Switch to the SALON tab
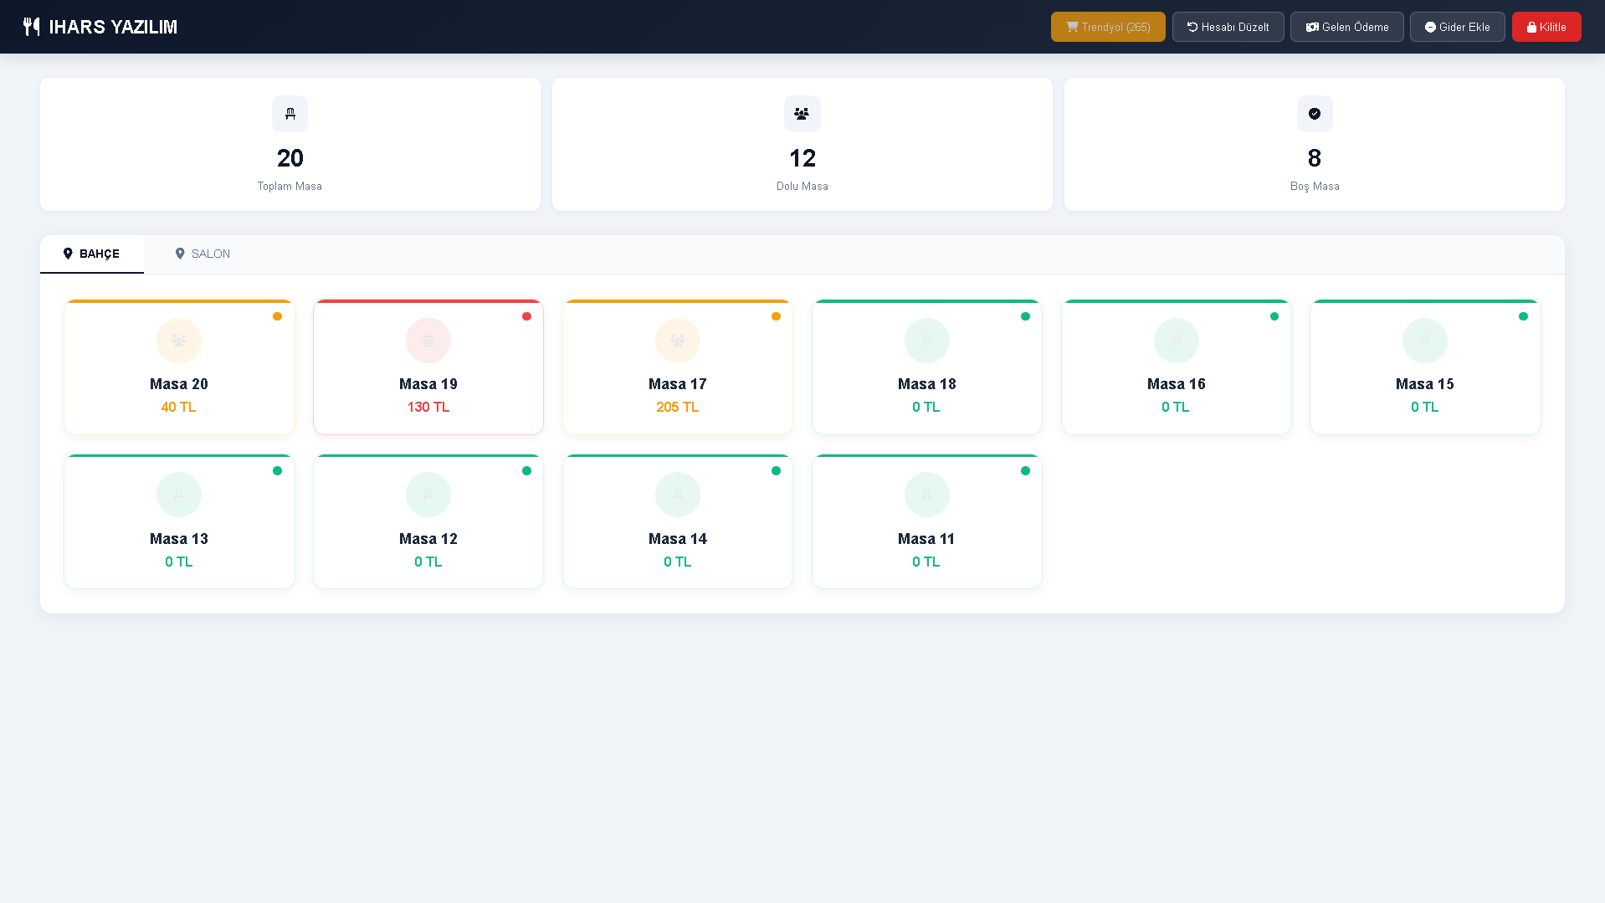 tap(203, 254)
